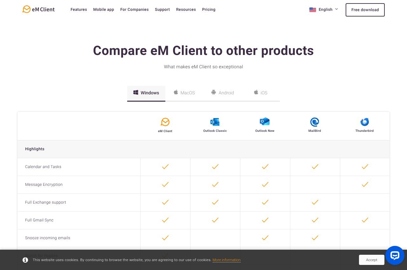Click the Outlook New column icon
This screenshot has width=407, height=270.
click(x=265, y=122)
